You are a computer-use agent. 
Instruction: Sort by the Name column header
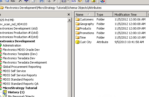[85, 15]
